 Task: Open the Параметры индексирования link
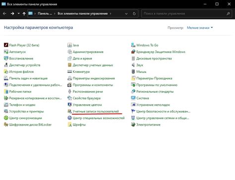pos(94,78)
